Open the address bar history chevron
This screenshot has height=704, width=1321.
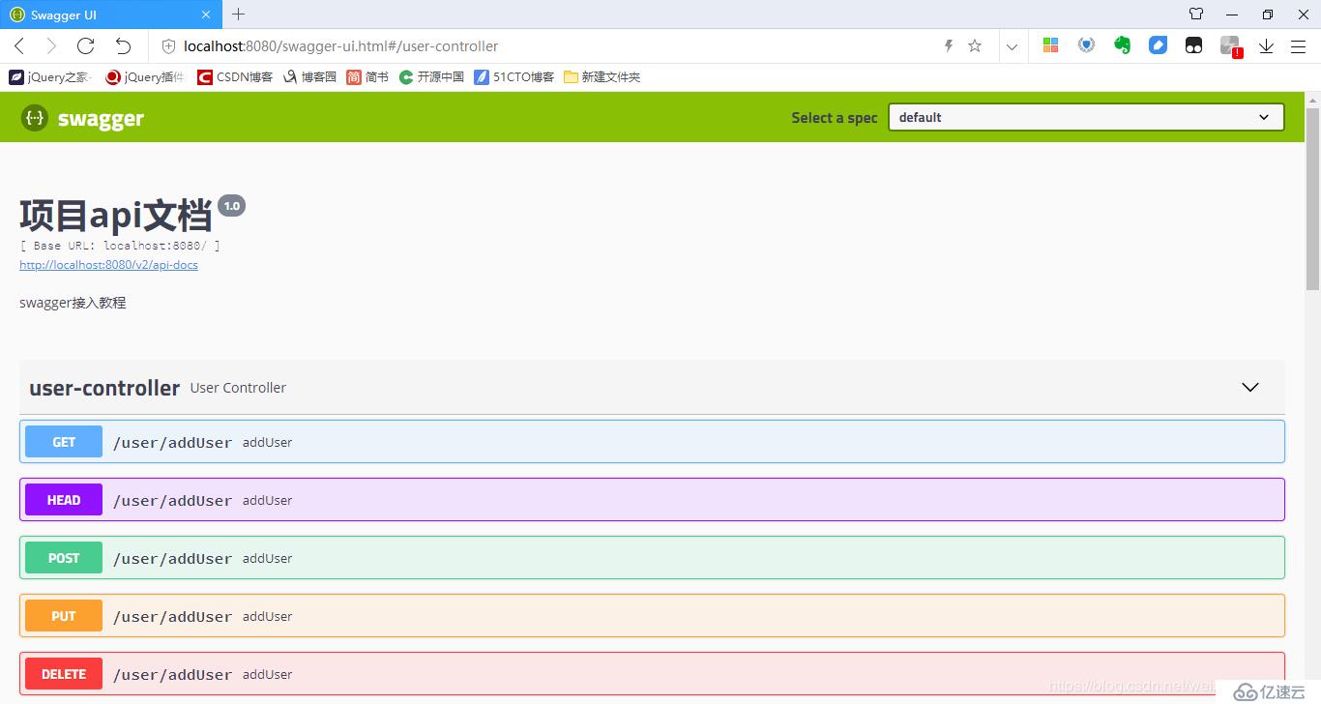[1012, 45]
